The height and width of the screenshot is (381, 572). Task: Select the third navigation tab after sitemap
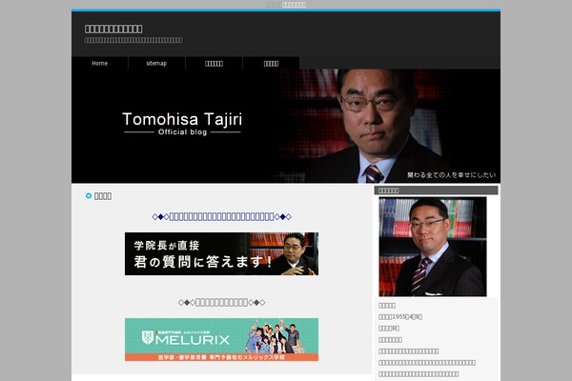tap(214, 63)
